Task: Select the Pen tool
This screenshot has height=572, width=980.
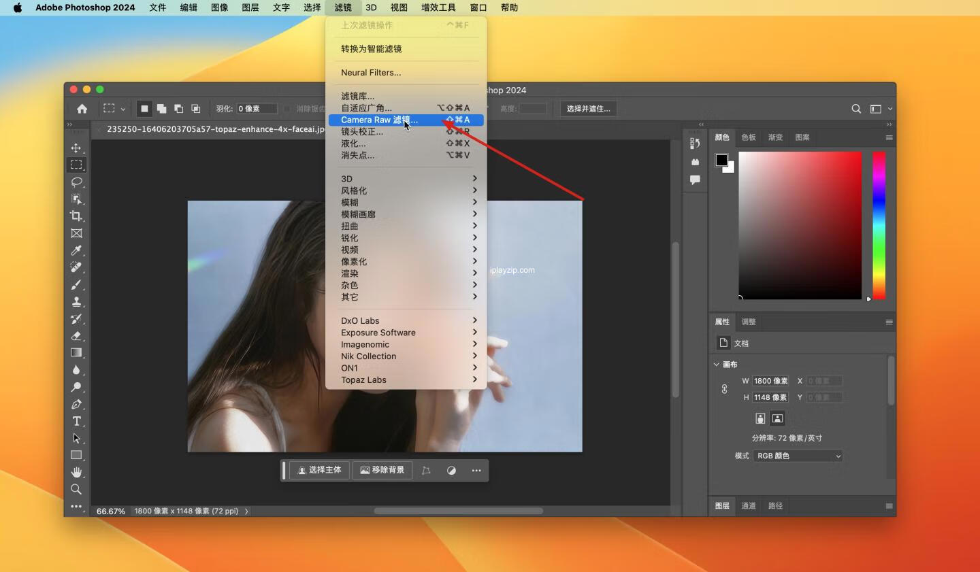Action: pyautogui.click(x=76, y=404)
